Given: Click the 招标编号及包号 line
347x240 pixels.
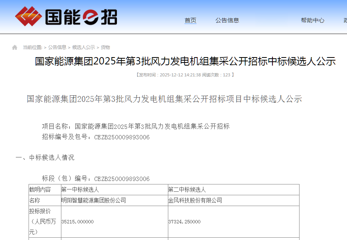Looking at the screenshot, I should coord(96,137).
